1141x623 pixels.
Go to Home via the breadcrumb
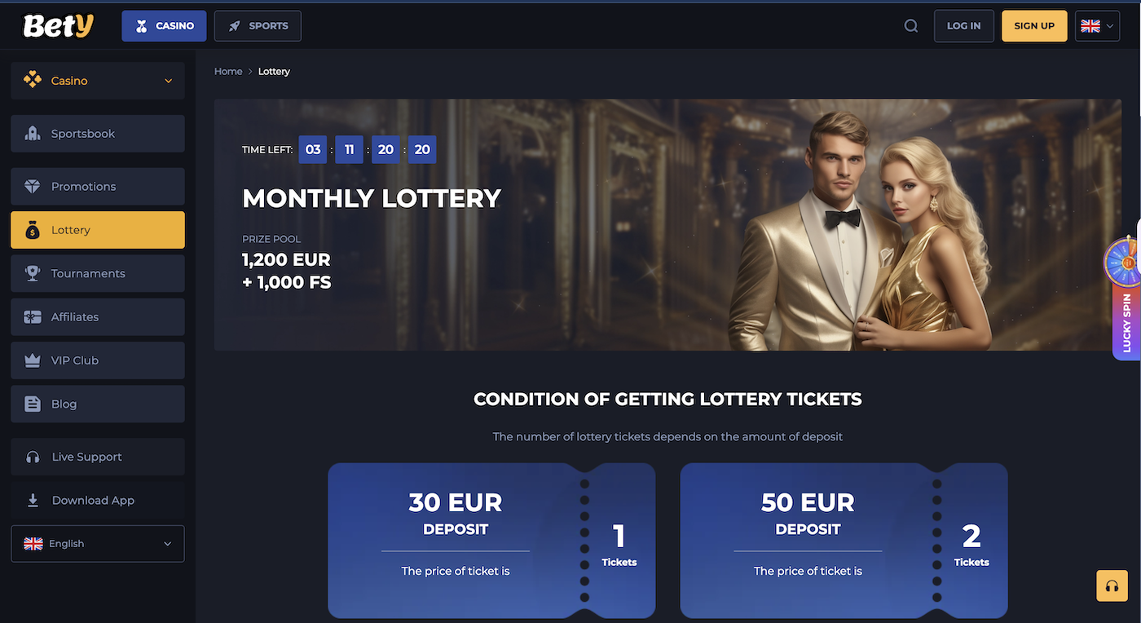pos(228,72)
